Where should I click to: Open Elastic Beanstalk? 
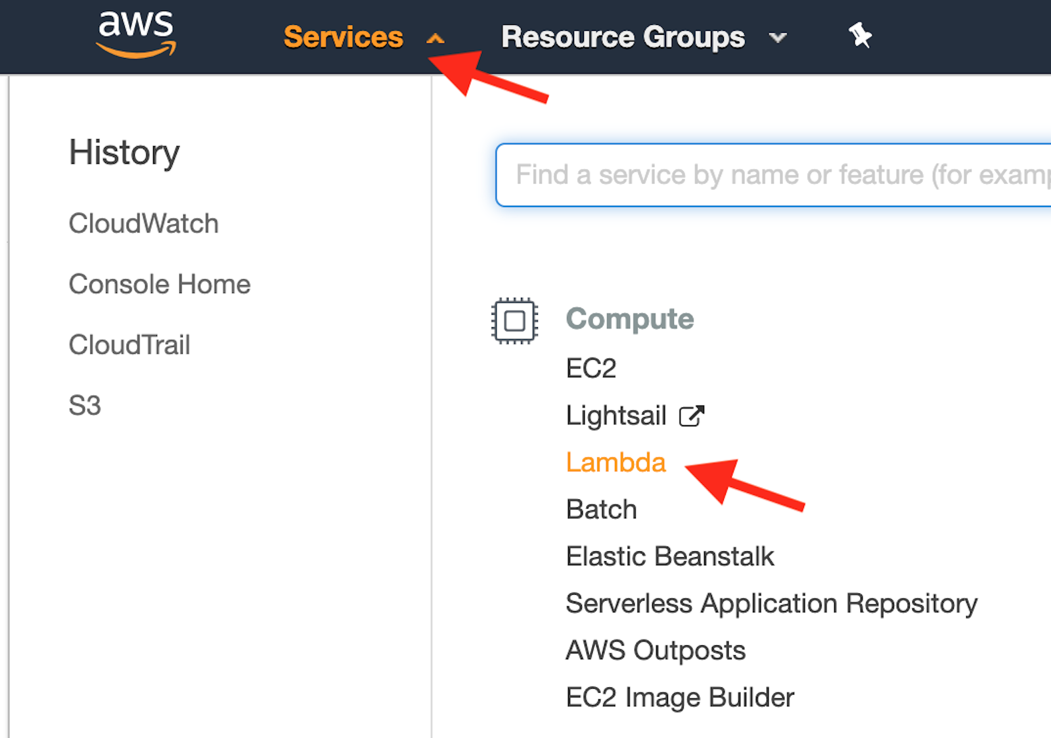point(670,556)
